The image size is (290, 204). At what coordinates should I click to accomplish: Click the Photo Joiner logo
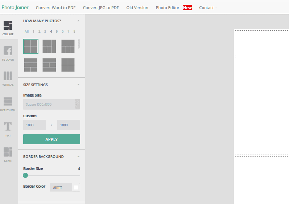click(x=15, y=7)
